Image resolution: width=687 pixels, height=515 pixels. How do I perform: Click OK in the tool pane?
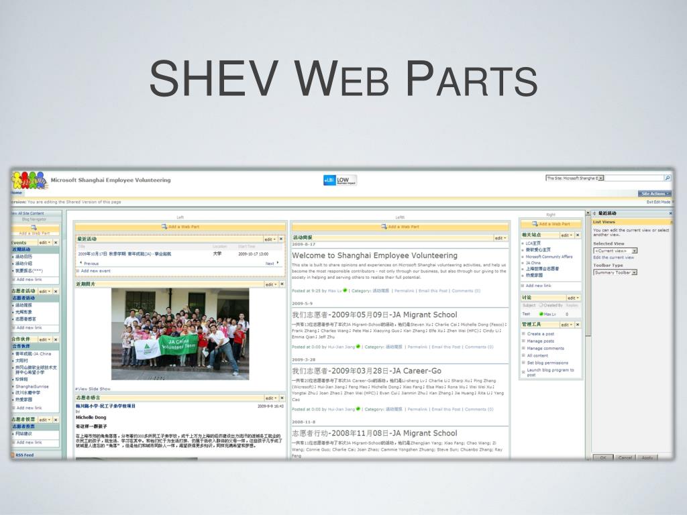point(603,457)
